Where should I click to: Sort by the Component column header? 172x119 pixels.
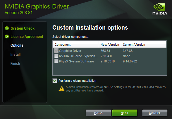point(76,45)
